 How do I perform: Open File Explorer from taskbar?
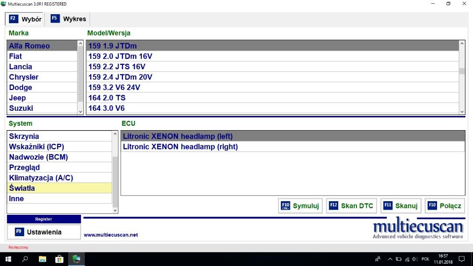coord(42,259)
